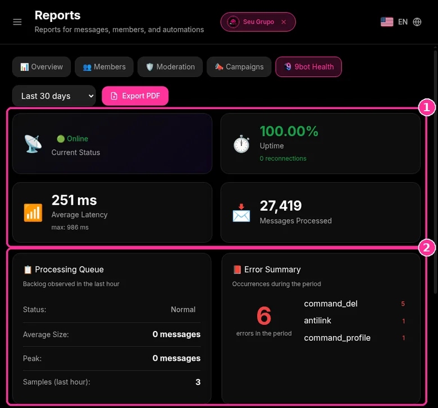438x408 pixels.
Task: Click the Average Size 0 messages value
Action: pos(176,334)
